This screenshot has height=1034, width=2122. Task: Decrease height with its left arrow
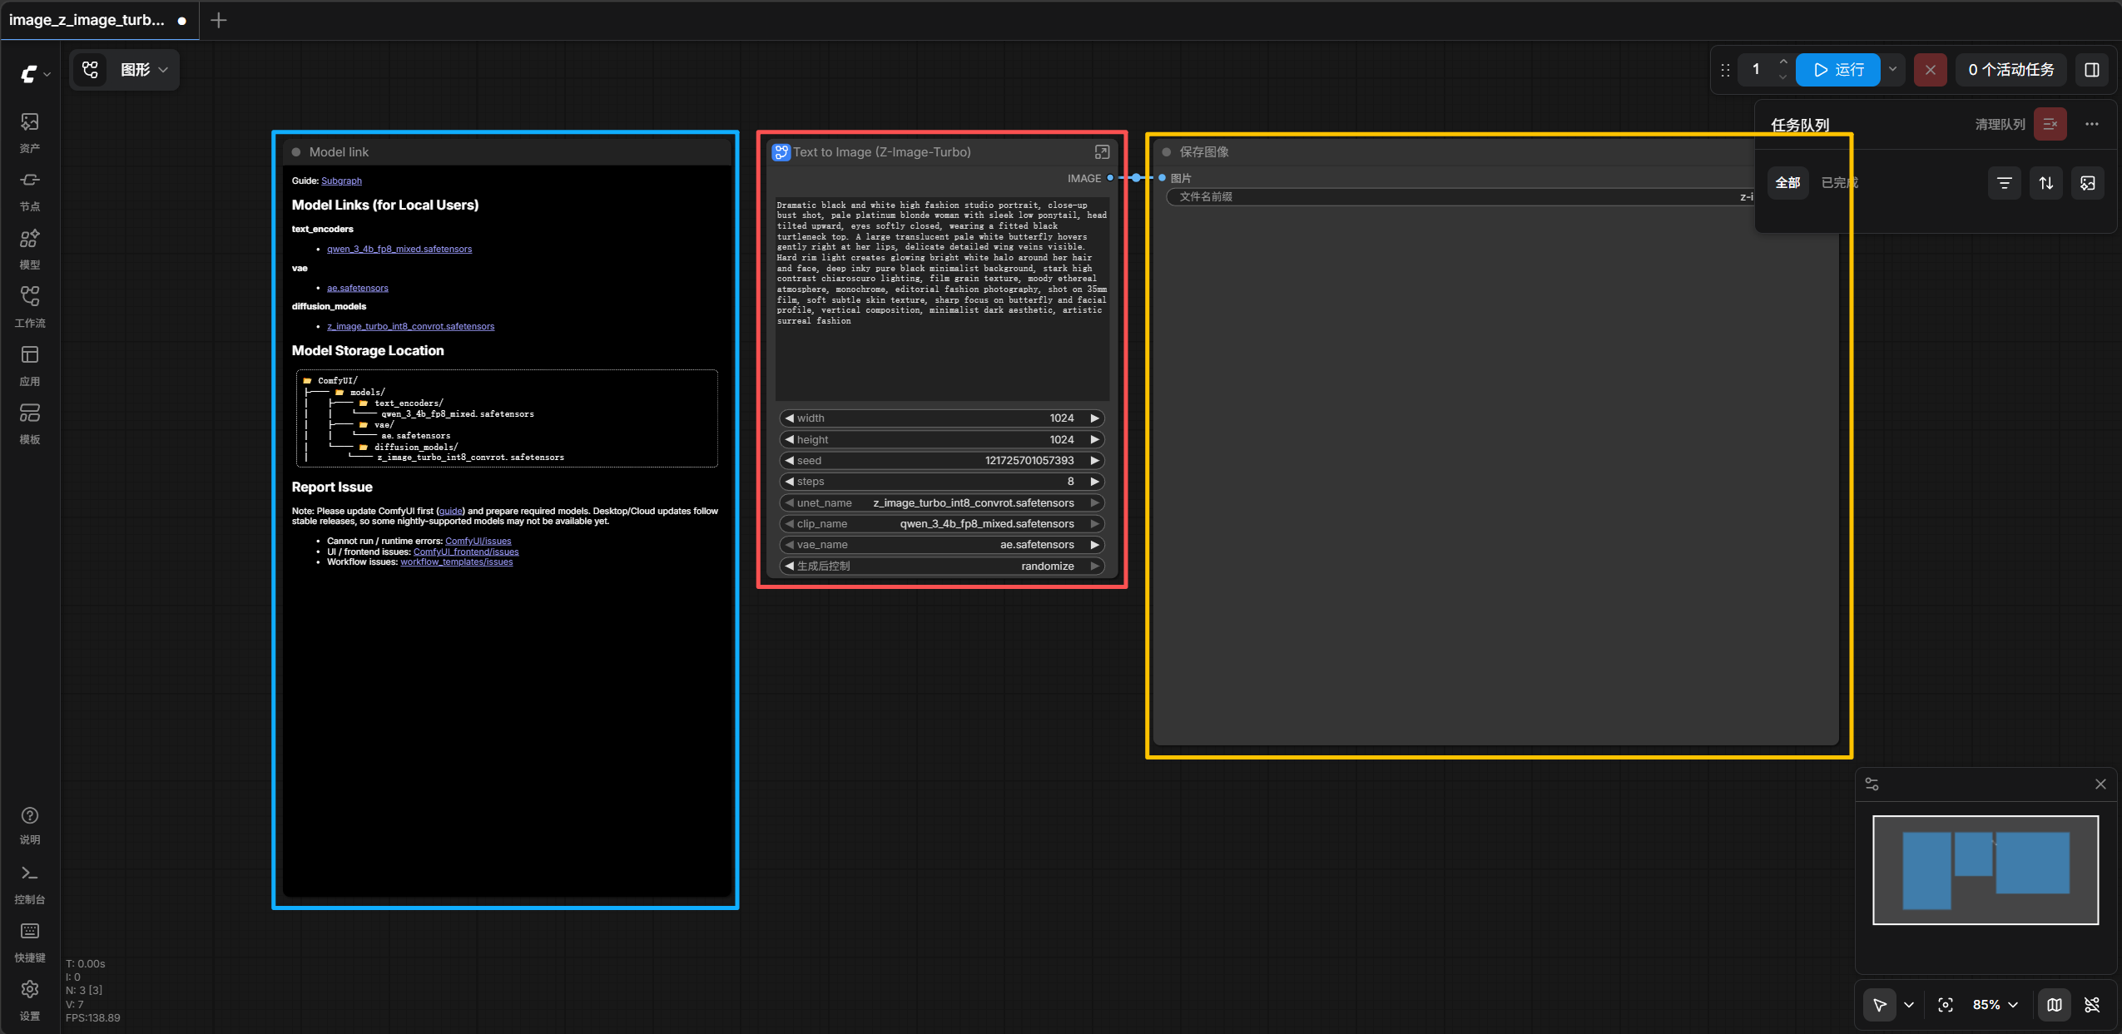[789, 439]
